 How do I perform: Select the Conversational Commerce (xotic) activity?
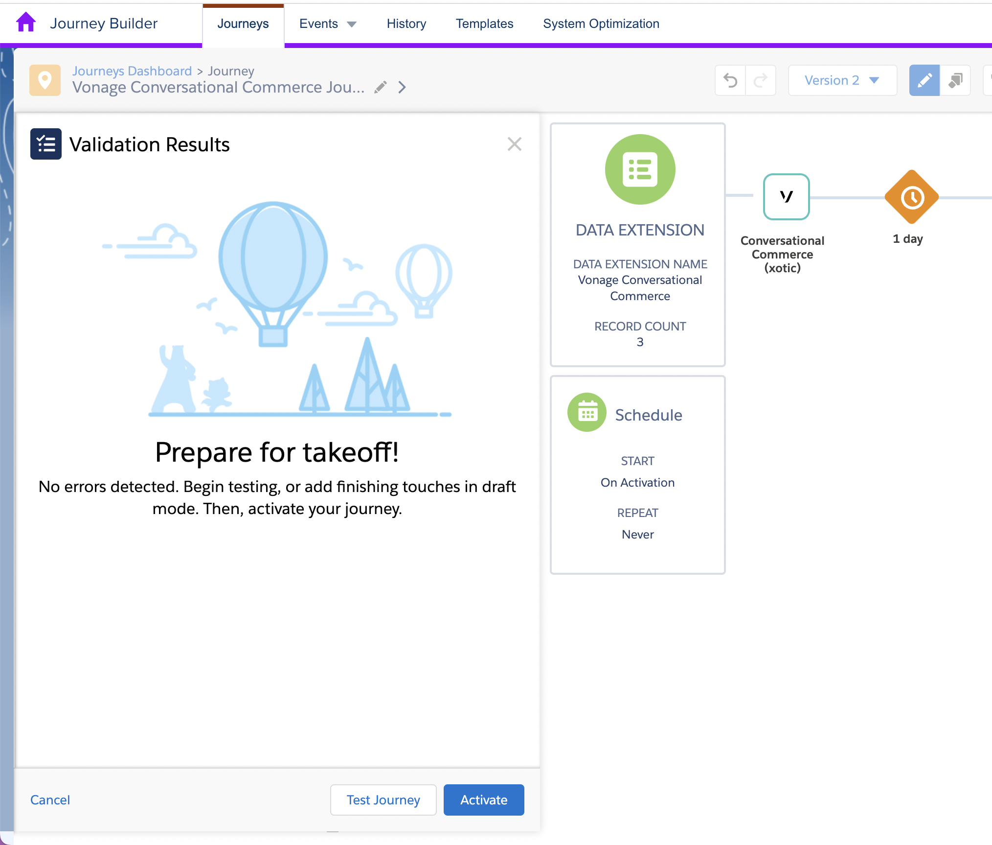click(x=786, y=197)
